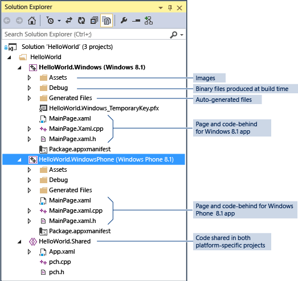Click the View Class Diagram icon

coord(148,20)
